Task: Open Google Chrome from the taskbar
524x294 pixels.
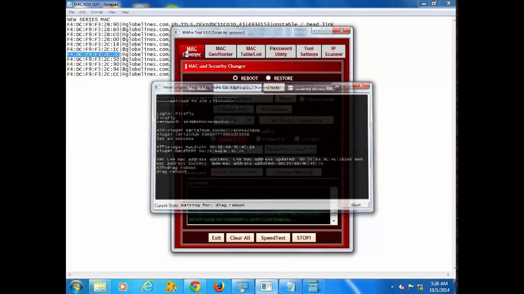Action: pos(195,287)
